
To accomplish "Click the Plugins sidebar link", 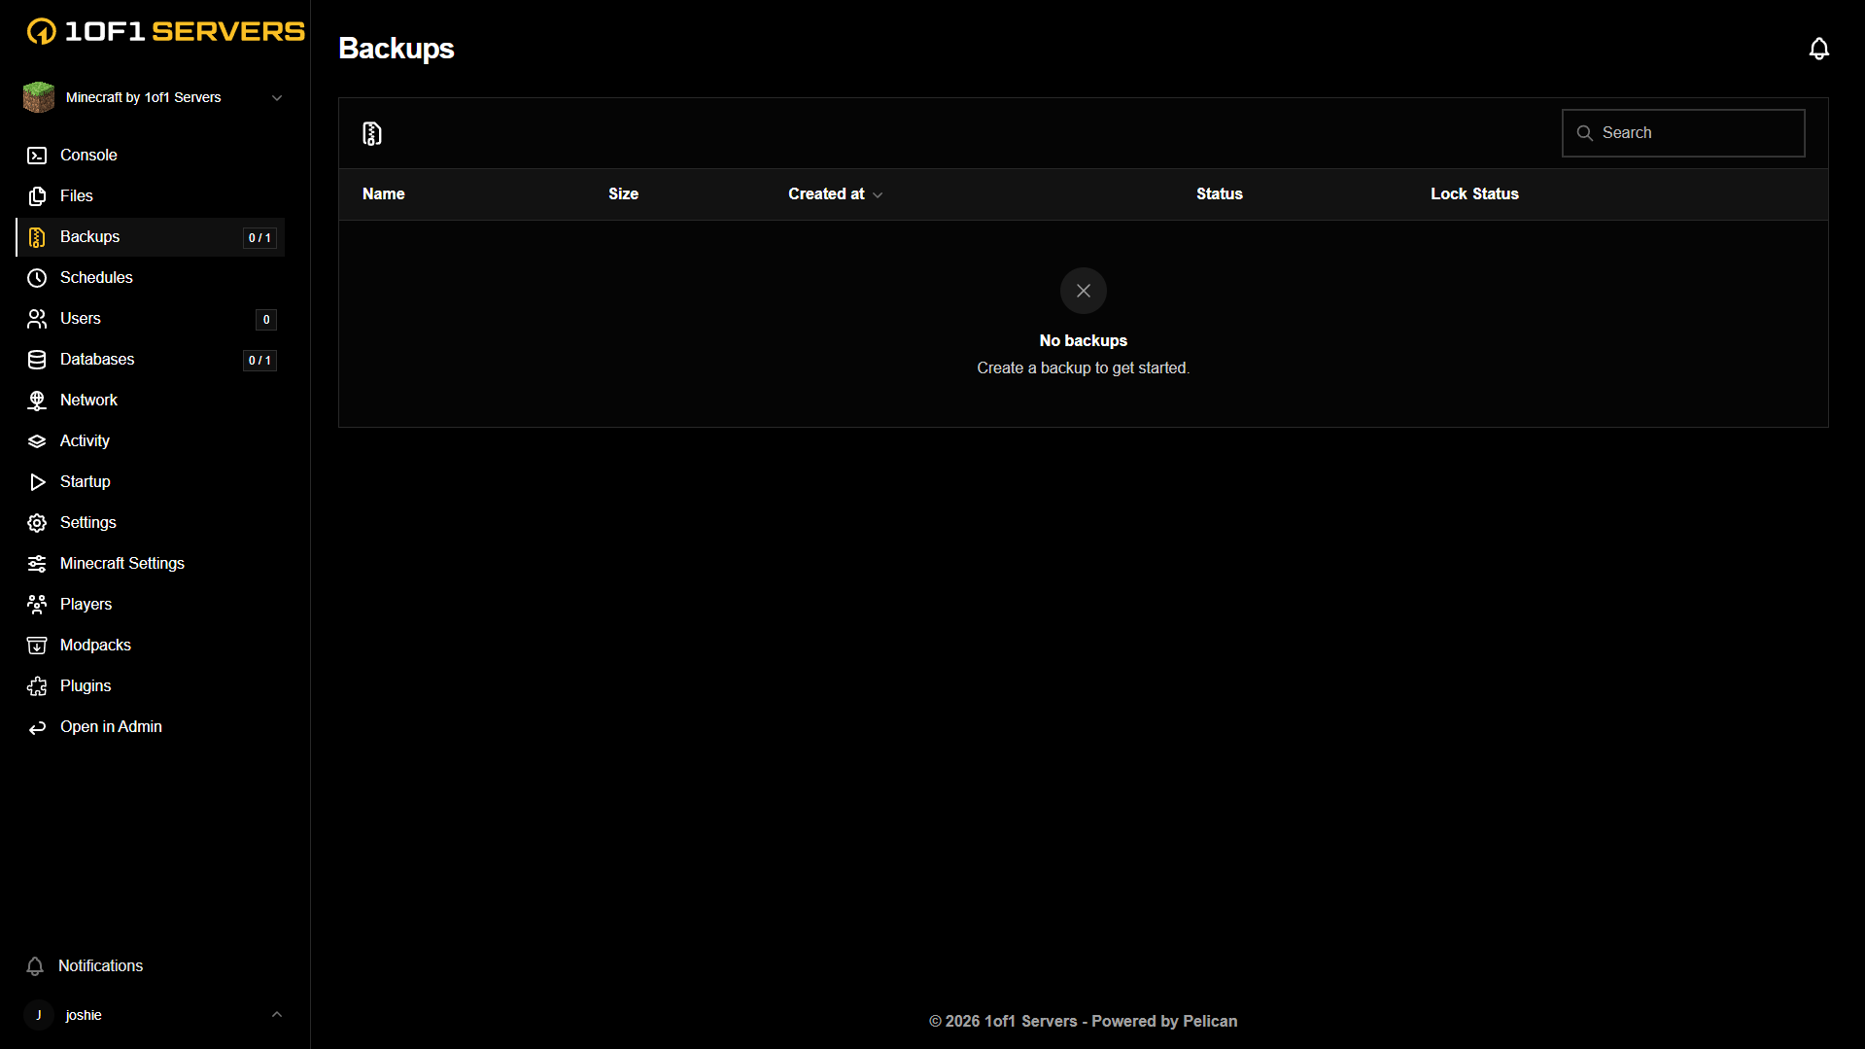I will click(151, 686).
